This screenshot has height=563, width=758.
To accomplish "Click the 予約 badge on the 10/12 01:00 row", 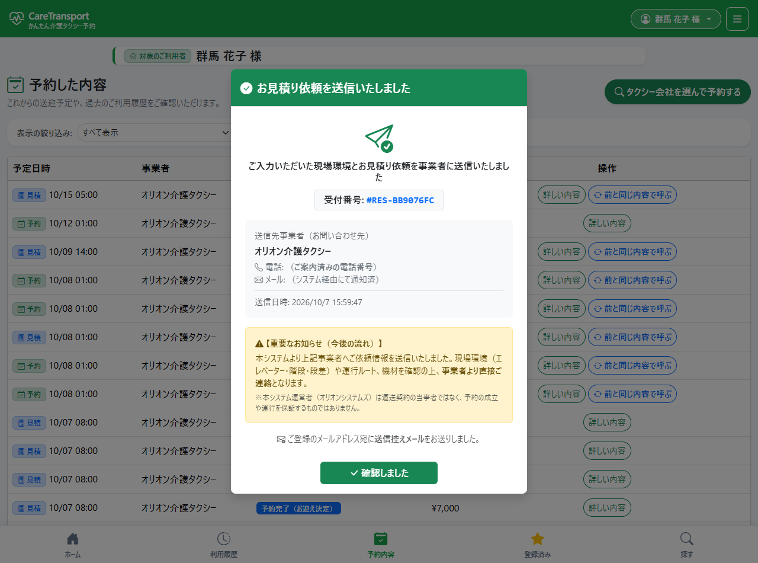I will click(29, 223).
